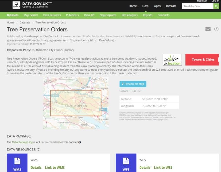Click the Home breadcrumb link
221x172 pixels.
click(x=10, y=22)
